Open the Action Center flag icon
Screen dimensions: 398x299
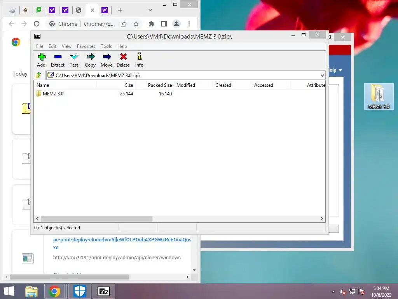pos(362,292)
